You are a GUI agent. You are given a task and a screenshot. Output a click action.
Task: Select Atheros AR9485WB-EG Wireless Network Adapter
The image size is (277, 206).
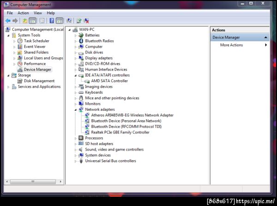pos(132,115)
